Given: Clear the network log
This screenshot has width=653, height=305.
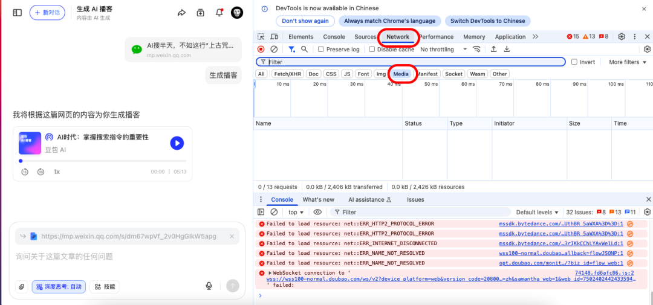Looking at the screenshot, I should (x=274, y=49).
